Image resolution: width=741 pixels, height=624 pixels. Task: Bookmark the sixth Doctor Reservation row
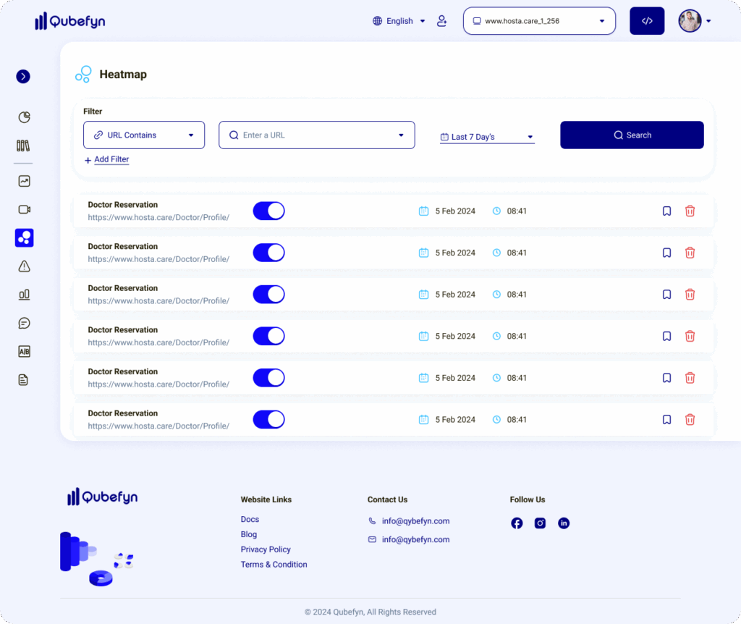tap(666, 419)
